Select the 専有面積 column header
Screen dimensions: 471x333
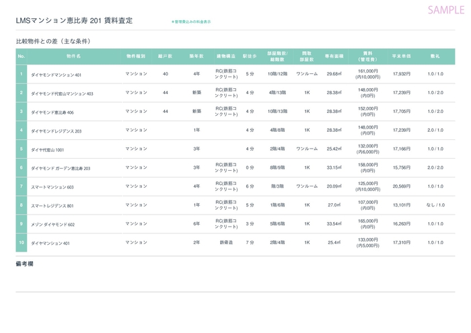(x=334, y=56)
